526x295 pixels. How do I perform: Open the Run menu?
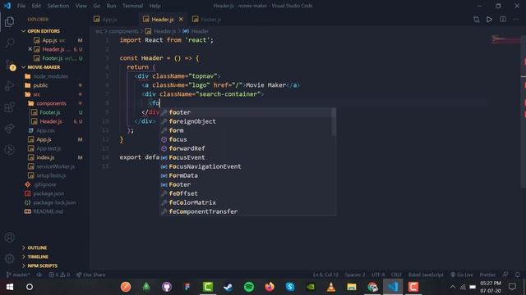(111, 6)
